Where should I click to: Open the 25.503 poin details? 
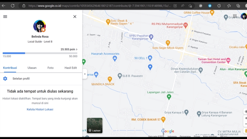coord(69,49)
